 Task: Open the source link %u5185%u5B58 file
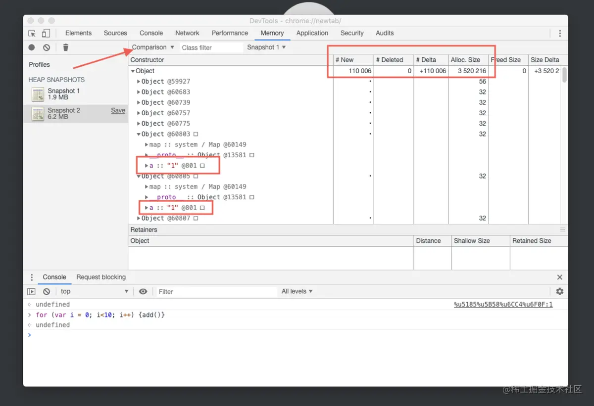(503, 305)
